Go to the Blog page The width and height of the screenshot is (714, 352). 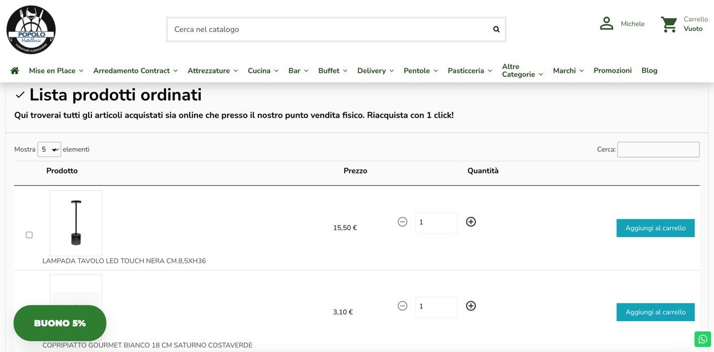tap(649, 71)
